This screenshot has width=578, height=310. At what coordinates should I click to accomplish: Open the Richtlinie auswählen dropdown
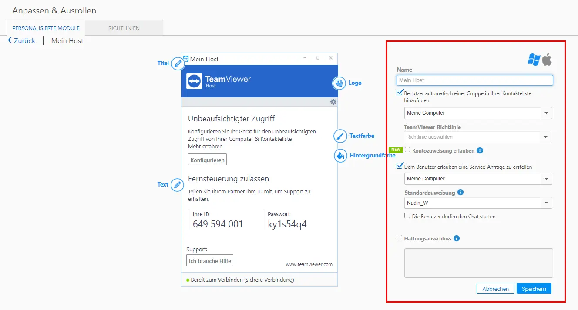[477, 137]
